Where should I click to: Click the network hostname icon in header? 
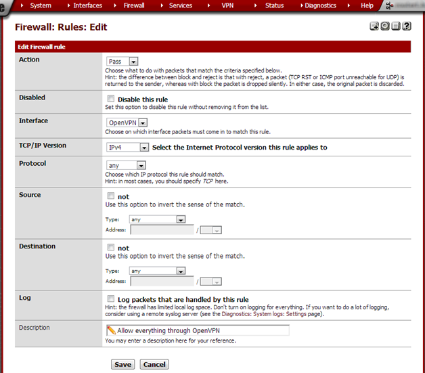click(390, 5)
